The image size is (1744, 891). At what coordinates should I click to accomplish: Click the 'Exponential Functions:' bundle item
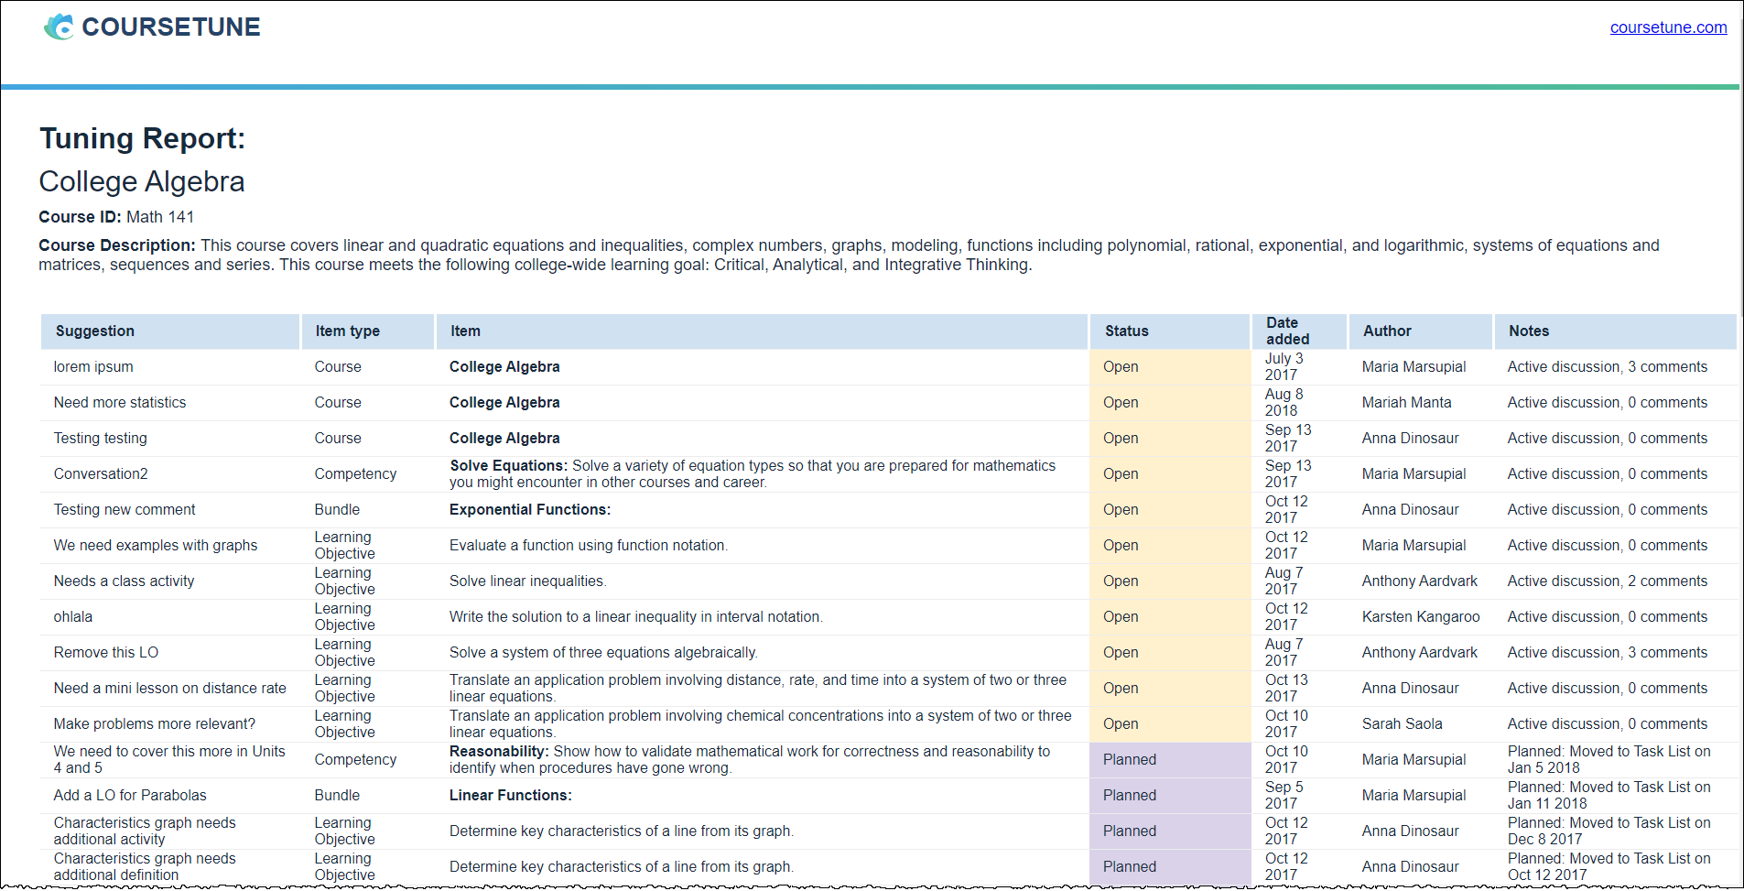pyautogui.click(x=529, y=510)
